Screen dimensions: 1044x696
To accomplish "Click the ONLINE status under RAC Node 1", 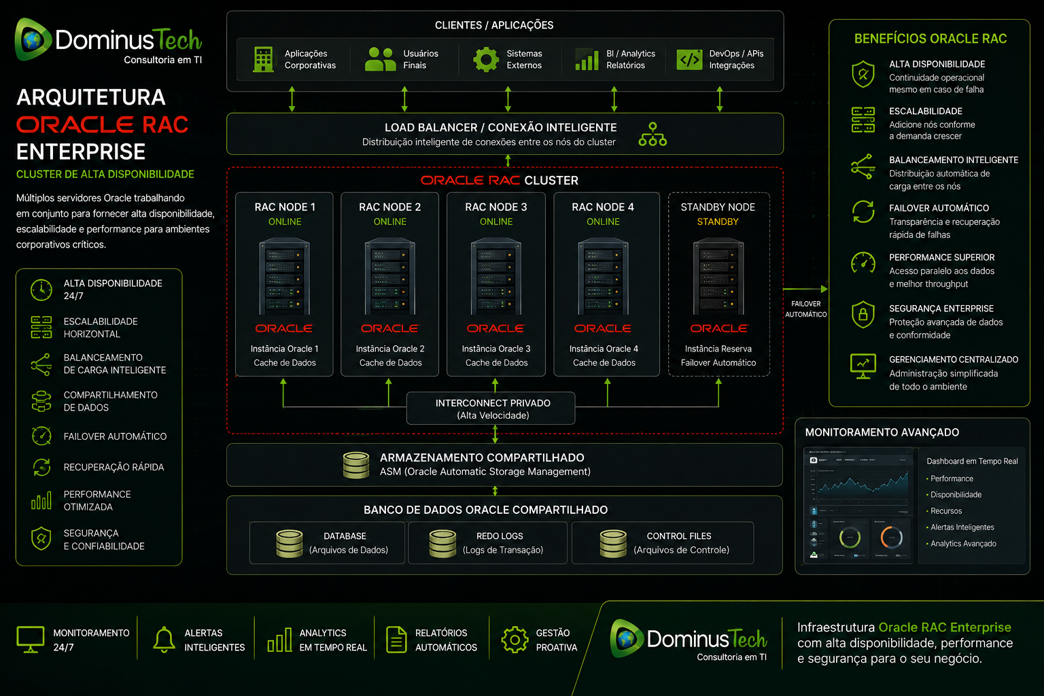I will click(x=285, y=222).
